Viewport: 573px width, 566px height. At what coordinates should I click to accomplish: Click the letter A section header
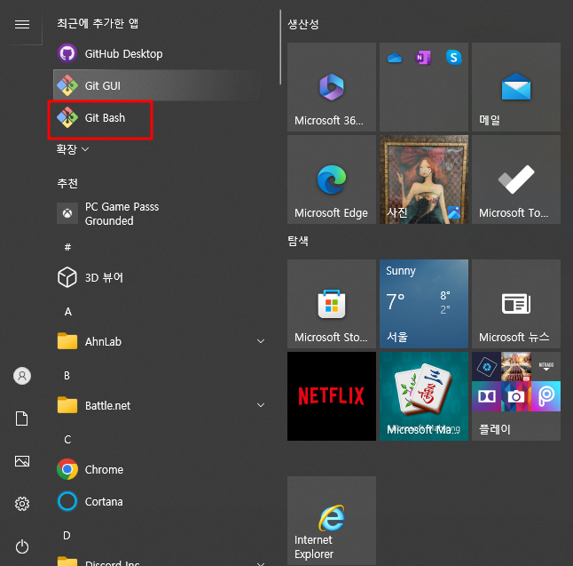[x=67, y=312]
